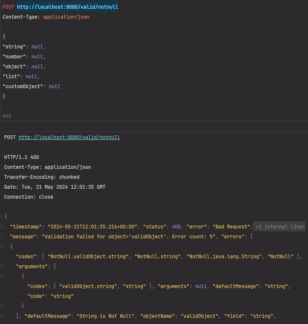Click the "object" key in the request body
Image resolution: width=308 pixels, height=324 pixels.
point(14,67)
